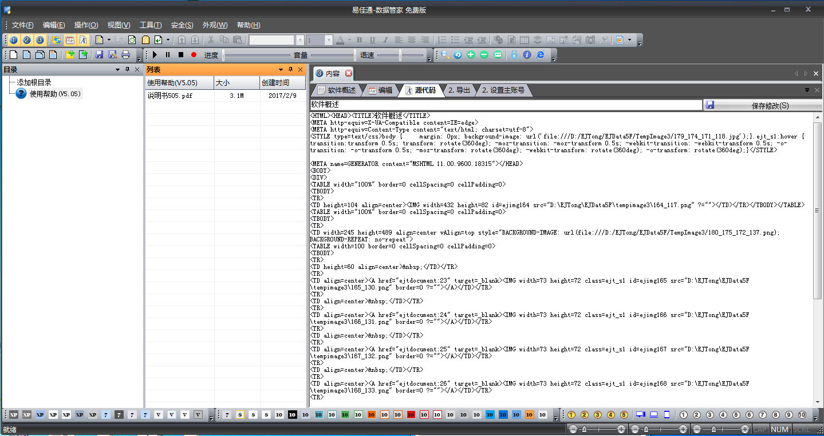The height and width of the screenshot is (436, 824).
Task: Open the 操作(O) menu
Action: (86, 25)
